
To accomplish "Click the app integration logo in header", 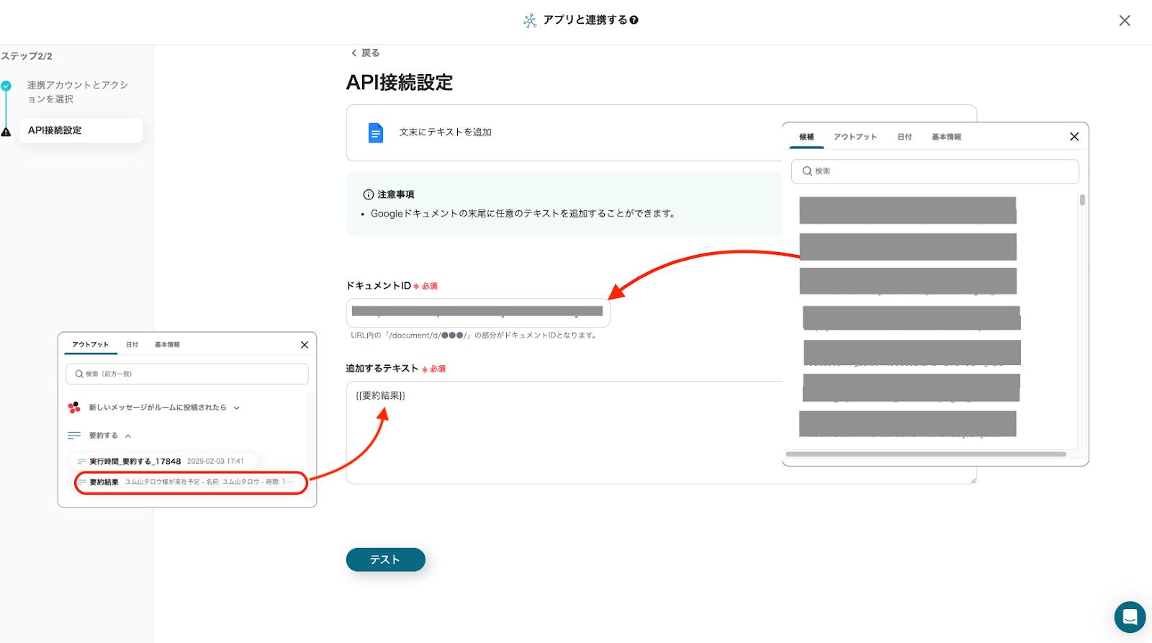I will click(530, 21).
